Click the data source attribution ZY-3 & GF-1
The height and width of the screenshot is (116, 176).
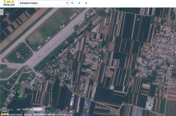(46, 115)
